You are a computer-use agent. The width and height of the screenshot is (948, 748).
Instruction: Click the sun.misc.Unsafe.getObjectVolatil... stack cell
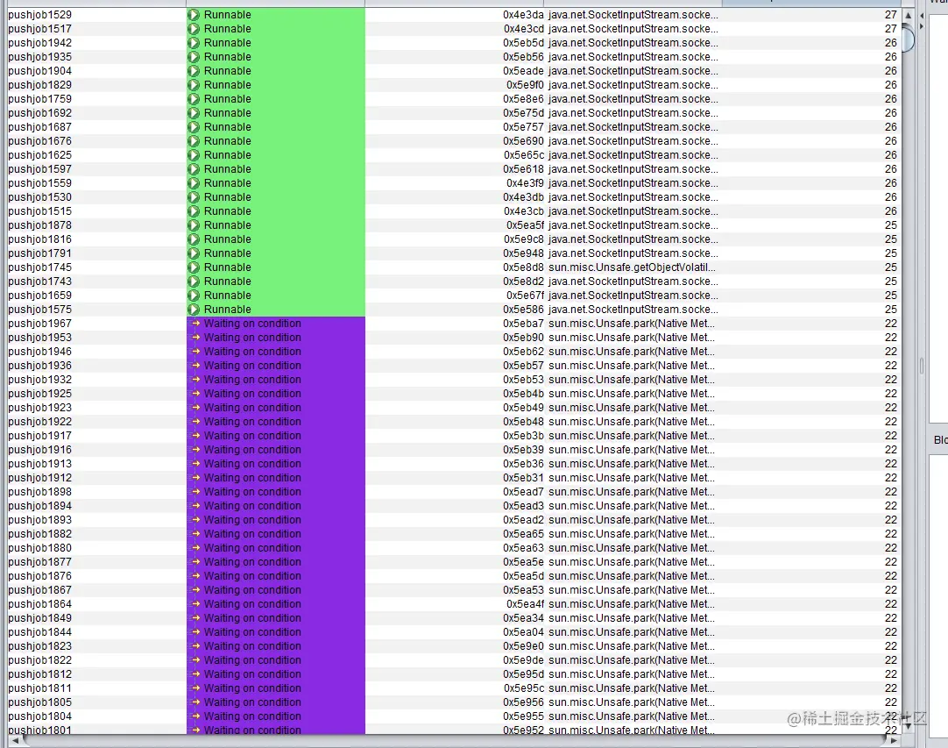[x=632, y=267]
